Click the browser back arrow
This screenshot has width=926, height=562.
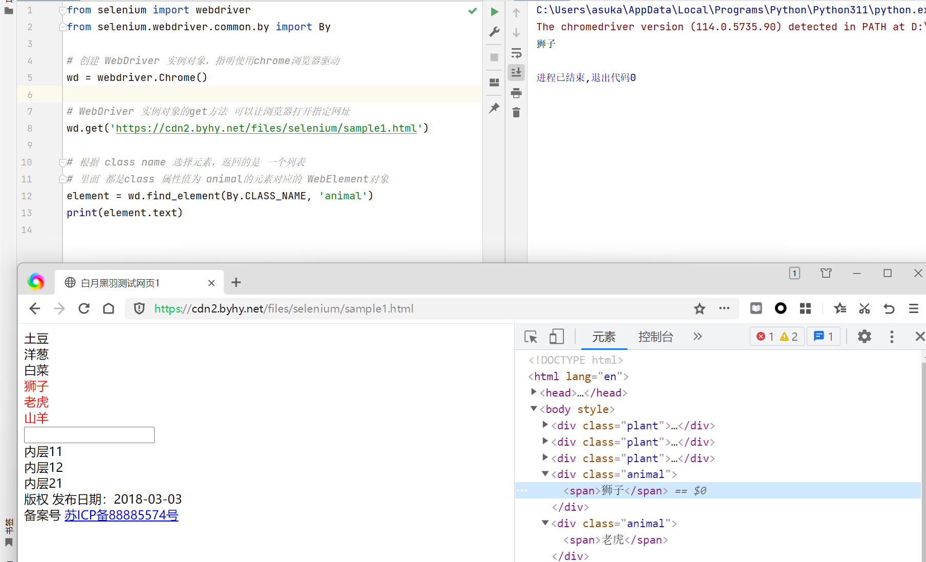tap(35, 308)
